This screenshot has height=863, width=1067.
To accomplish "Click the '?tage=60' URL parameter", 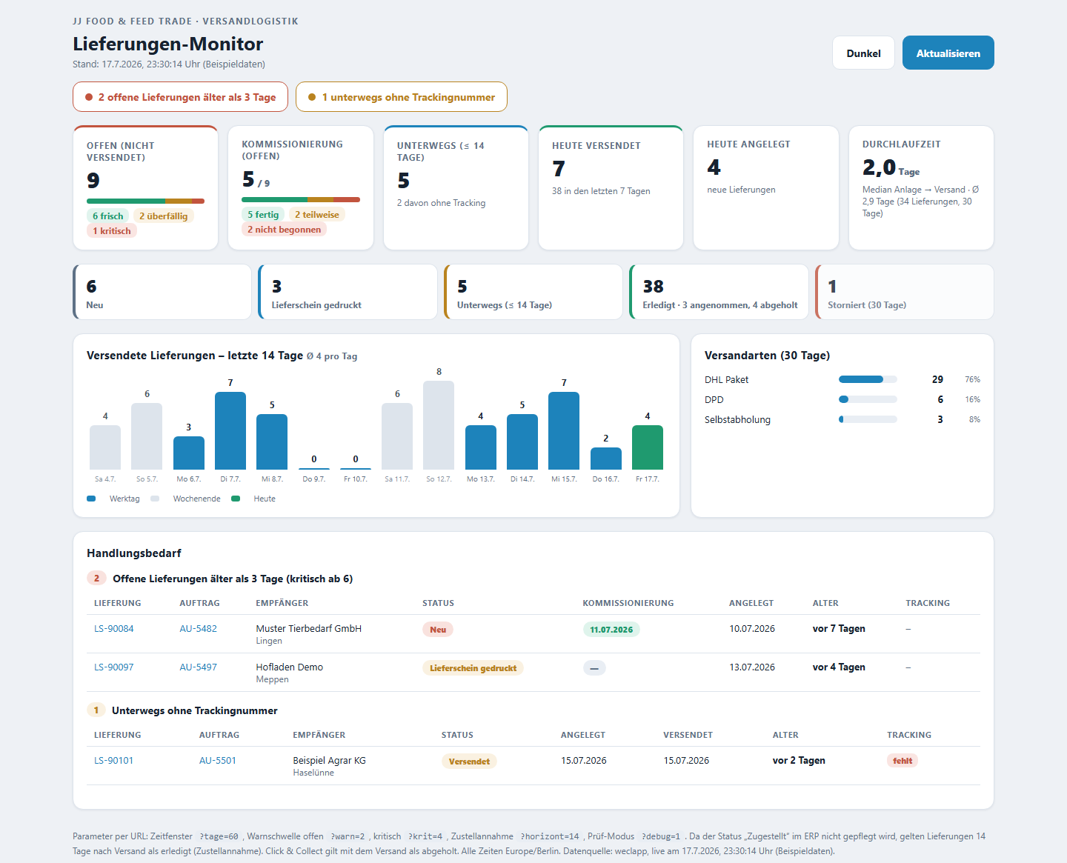I will (219, 836).
